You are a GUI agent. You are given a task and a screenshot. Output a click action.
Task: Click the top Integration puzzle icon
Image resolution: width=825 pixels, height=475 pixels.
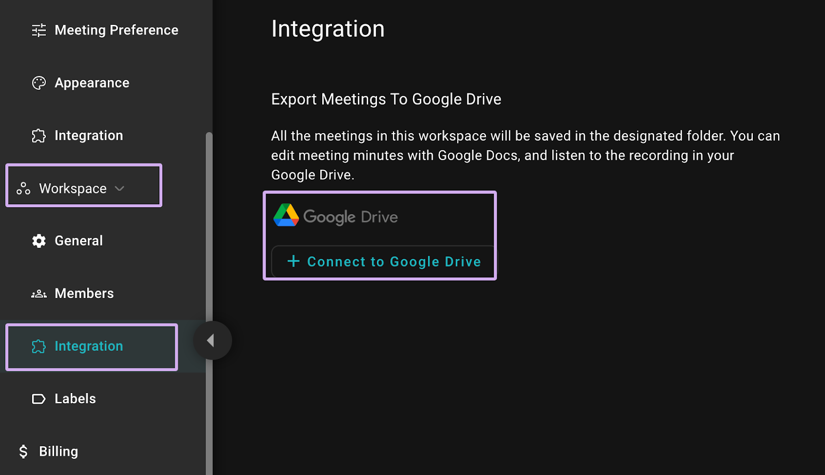click(x=39, y=136)
